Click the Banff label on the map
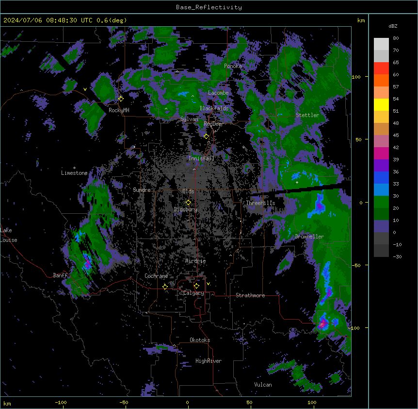 (60, 275)
